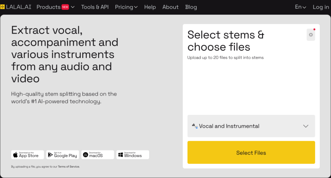The height and width of the screenshot is (178, 331).
Task: Expand the Vocal and Instrumental stem dropdown
Action: pyautogui.click(x=306, y=126)
